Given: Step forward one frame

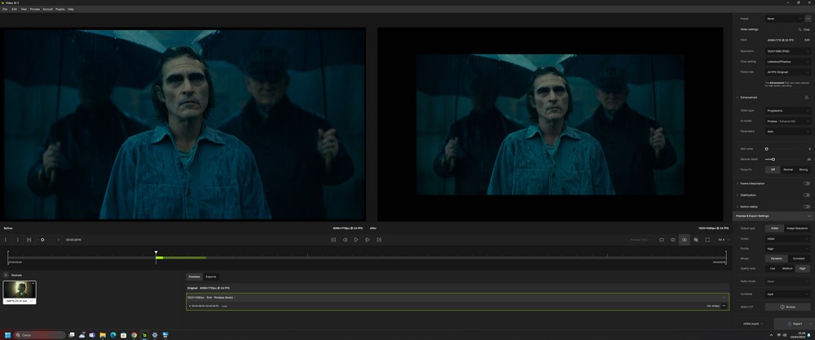Looking at the screenshot, I should click(368, 240).
